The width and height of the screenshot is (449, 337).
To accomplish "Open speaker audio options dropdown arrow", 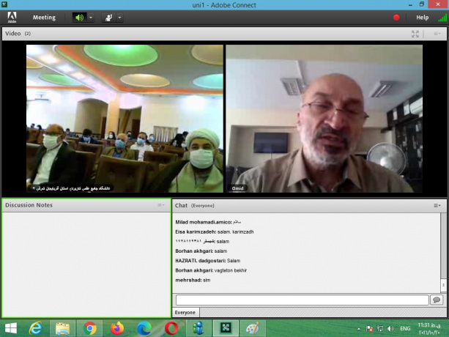I will pyautogui.click(x=91, y=18).
